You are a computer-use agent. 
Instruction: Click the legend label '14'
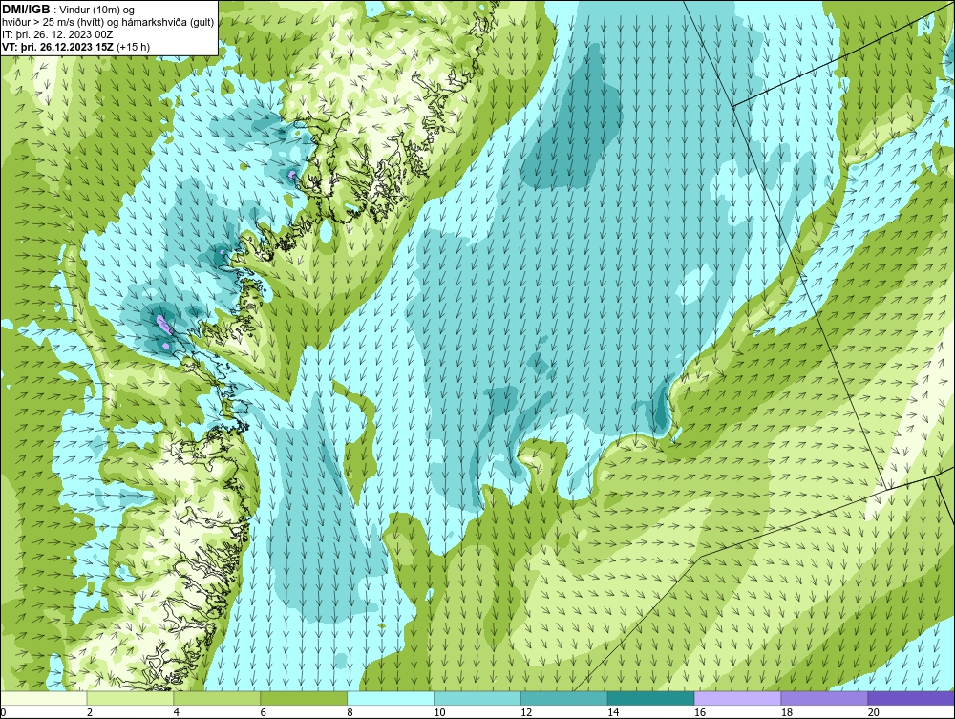[613, 712]
